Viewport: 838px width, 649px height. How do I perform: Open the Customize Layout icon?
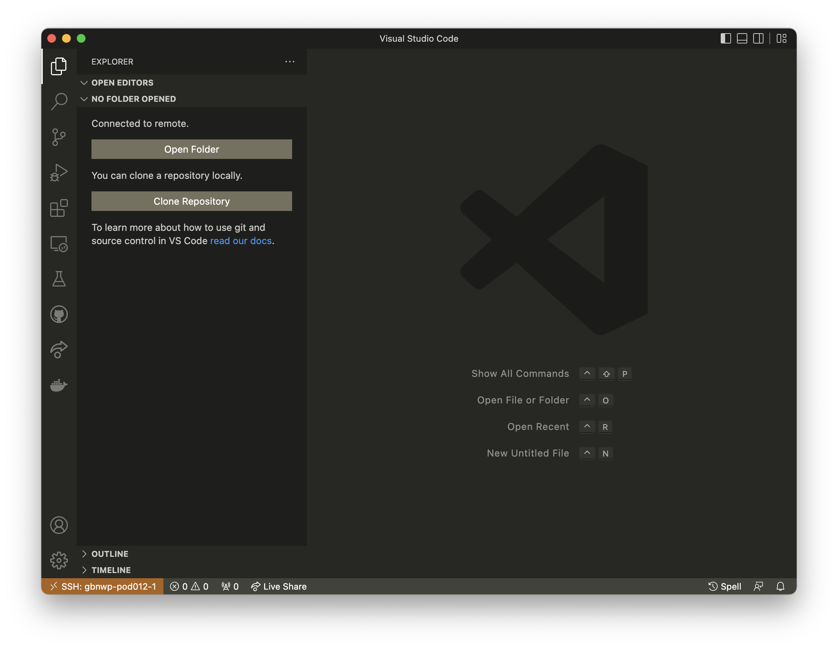pyautogui.click(x=781, y=38)
